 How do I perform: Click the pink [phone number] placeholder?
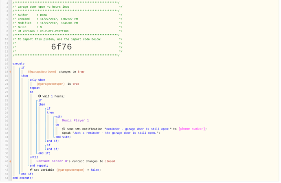pos(192,129)
